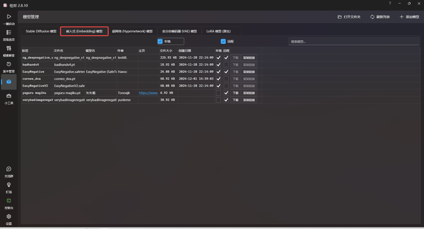Toggle the 远程 filter checkbox
Viewport: 424px width, 229px height.
click(x=223, y=41)
